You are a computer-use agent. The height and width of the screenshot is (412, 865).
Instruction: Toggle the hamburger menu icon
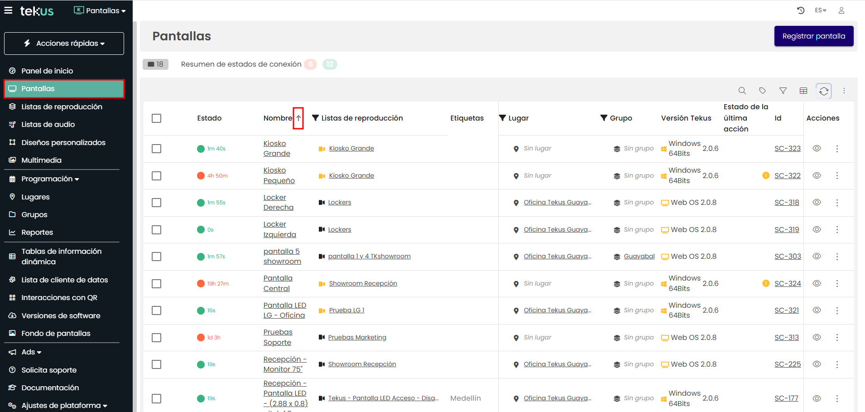click(x=8, y=10)
